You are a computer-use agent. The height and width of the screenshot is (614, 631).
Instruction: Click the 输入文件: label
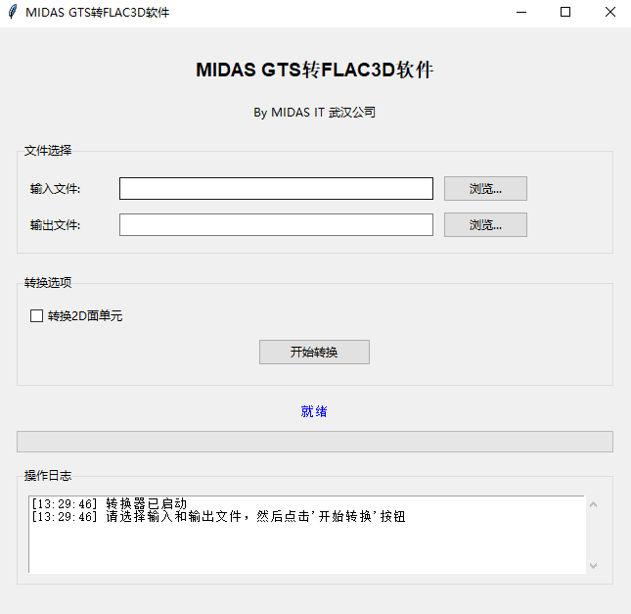[55, 189]
